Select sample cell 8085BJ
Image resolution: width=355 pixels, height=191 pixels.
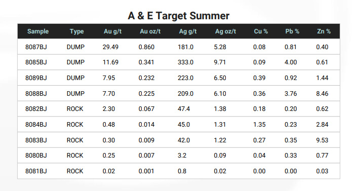click(36, 62)
